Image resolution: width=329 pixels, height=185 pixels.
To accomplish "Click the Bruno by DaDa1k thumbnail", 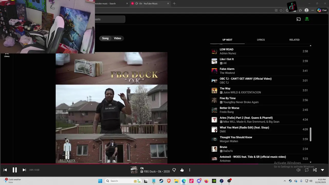I will pyautogui.click(x=214, y=149).
